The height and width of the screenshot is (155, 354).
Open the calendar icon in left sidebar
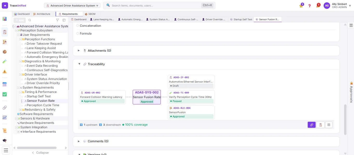(5, 84)
